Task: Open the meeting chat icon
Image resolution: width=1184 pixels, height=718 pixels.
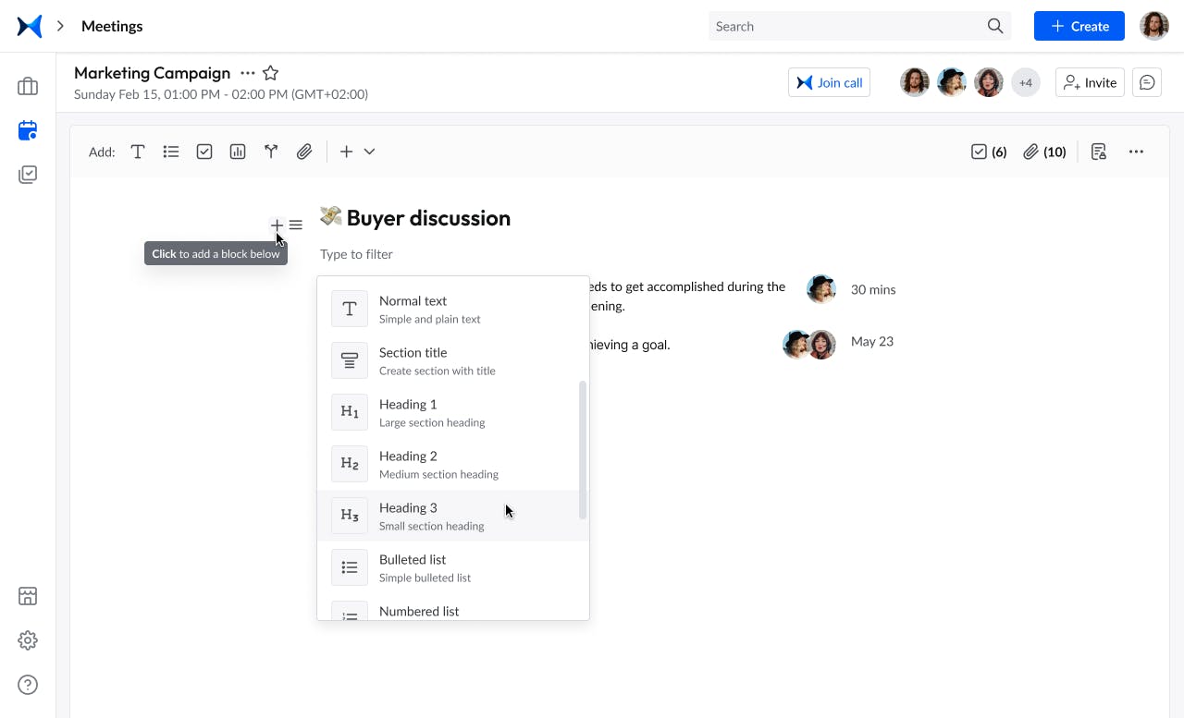Action: click(1147, 82)
